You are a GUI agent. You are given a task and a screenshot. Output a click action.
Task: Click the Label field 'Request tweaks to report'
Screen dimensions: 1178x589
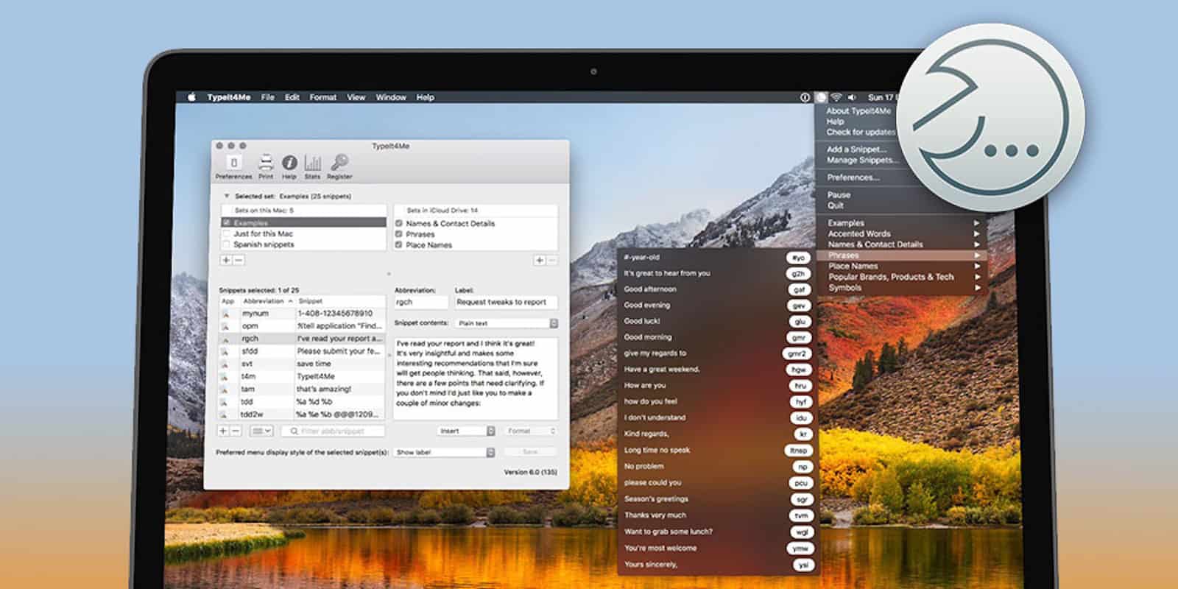click(x=506, y=302)
